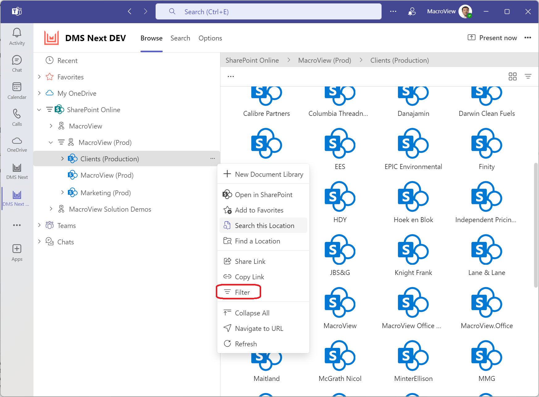Viewport: 539px width, 397px height.
Task: Expand the Marketing (Prod) node
Action: (62, 192)
